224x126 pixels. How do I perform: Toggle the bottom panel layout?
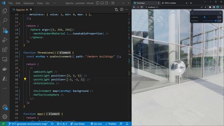102,3
